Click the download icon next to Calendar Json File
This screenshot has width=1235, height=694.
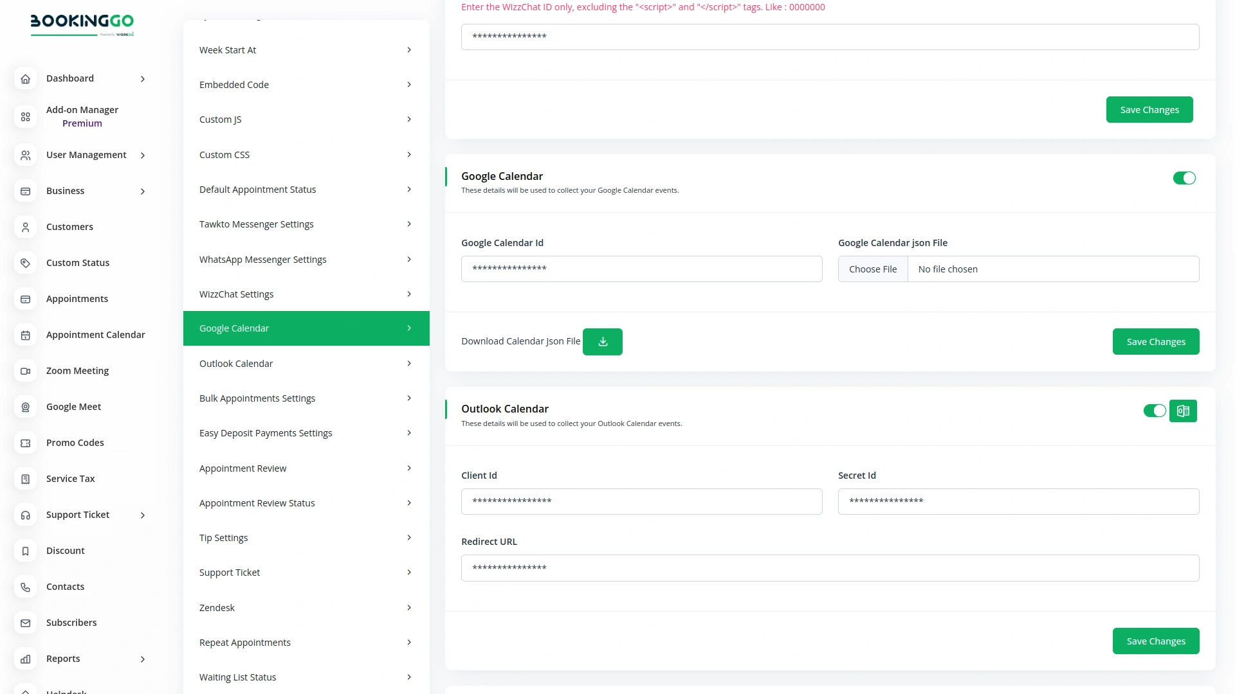point(602,341)
